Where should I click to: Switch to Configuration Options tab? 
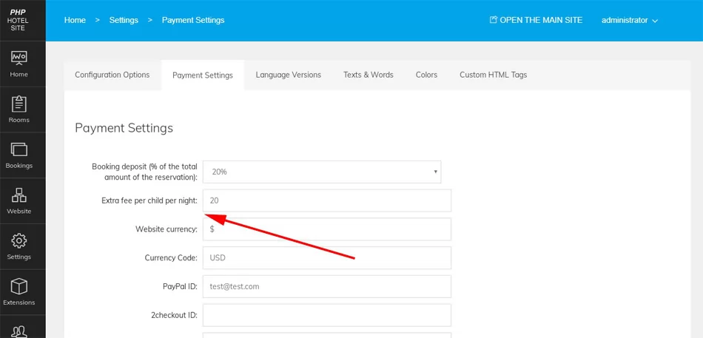tap(112, 75)
